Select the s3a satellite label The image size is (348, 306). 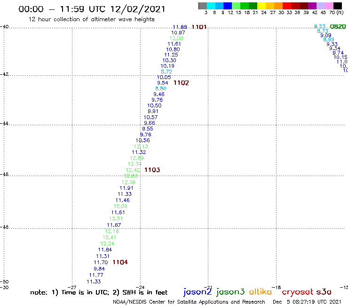pyautogui.click(x=324, y=292)
